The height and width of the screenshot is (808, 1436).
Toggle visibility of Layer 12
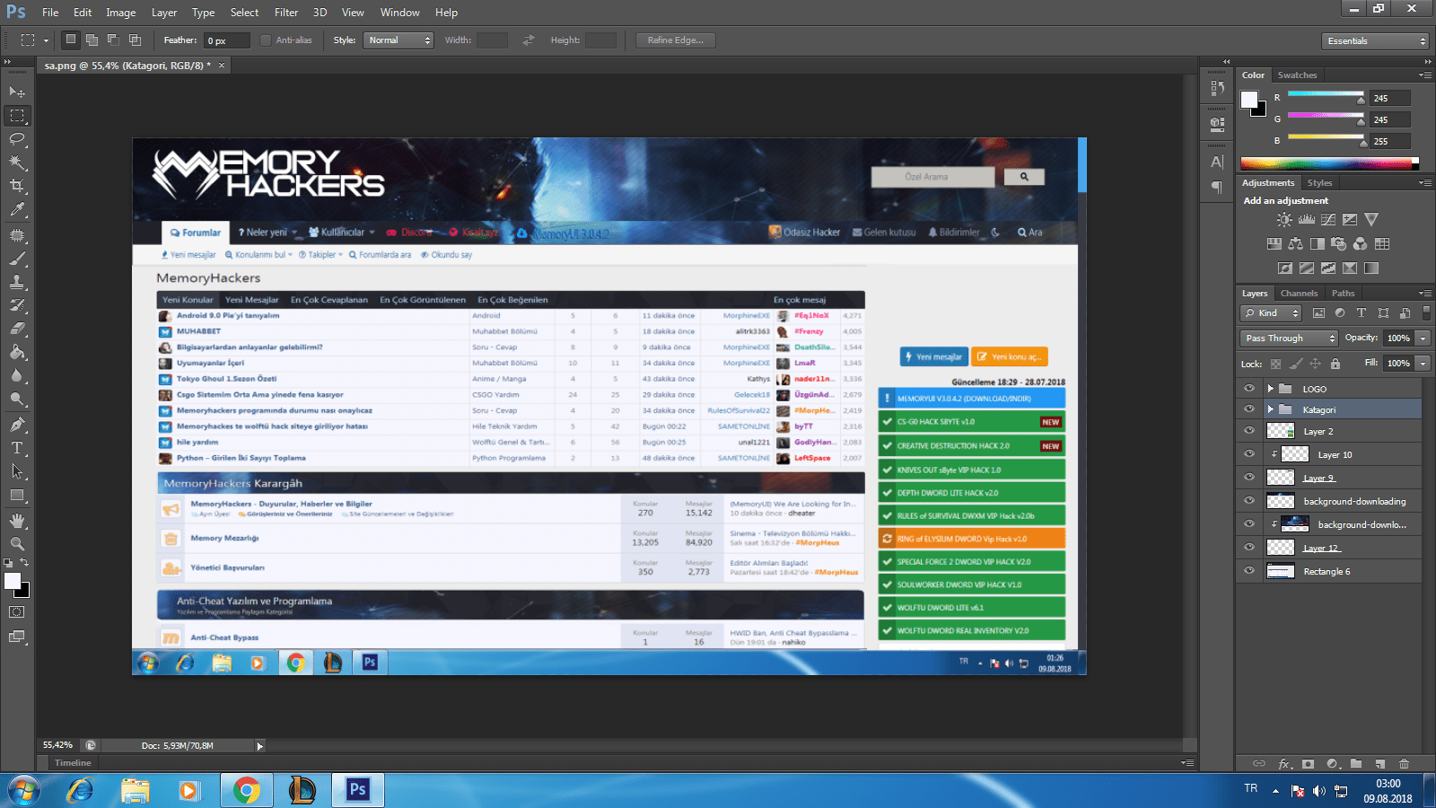pos(1249,548)
